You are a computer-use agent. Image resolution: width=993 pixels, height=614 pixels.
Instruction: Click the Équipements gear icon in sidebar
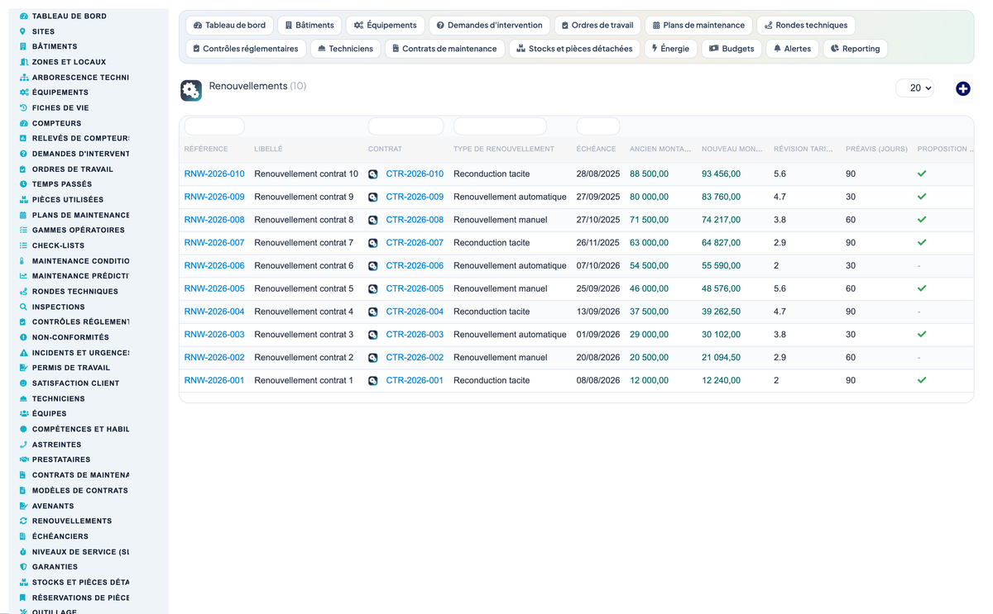click(23, 93)
